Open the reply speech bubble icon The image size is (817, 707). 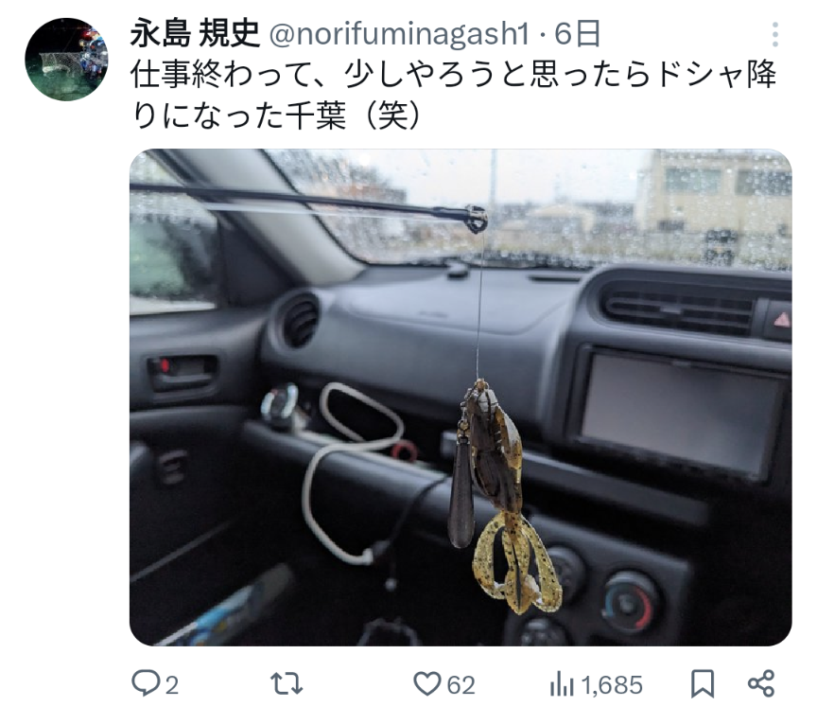click(x=146, y=683)
